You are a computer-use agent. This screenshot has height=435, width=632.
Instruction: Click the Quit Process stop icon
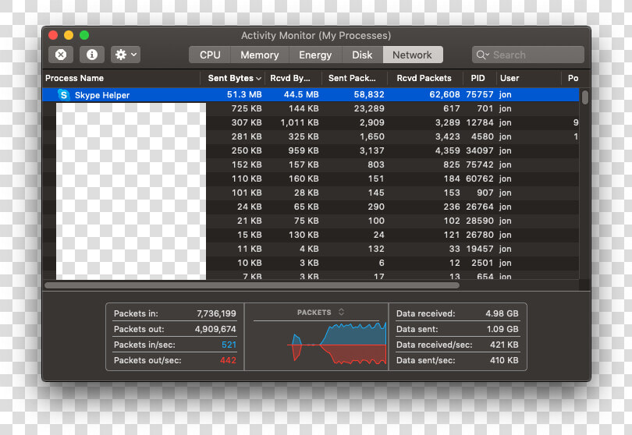[x=61, y=55]
